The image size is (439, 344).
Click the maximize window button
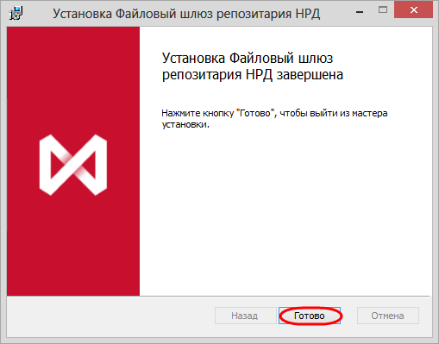pyautogui.click(x=382, y=10)
